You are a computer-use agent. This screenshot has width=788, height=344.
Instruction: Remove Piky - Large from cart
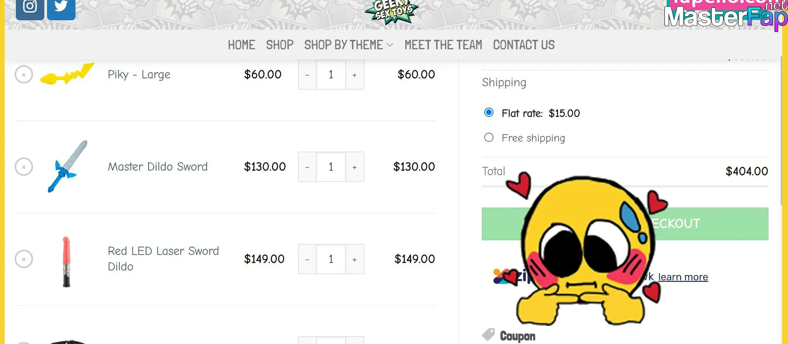[24, 75]
